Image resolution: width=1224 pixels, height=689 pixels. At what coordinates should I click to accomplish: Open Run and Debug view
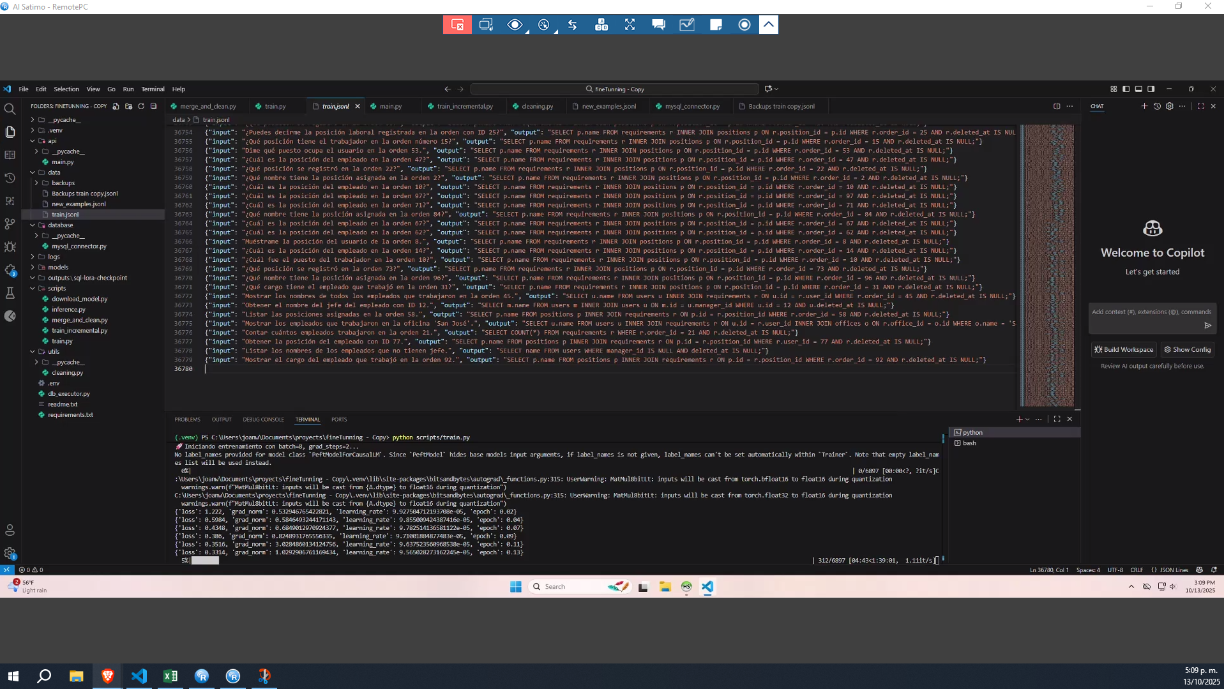(10, 246)
